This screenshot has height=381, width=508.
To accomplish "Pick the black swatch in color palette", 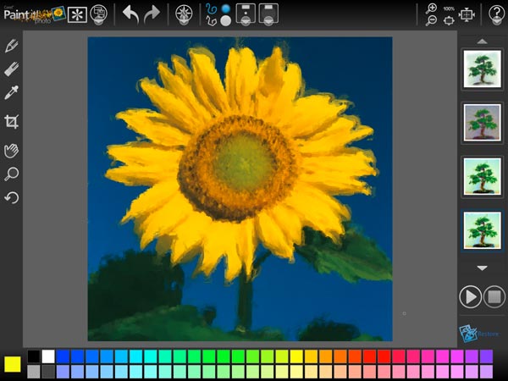I will (33, 356).
